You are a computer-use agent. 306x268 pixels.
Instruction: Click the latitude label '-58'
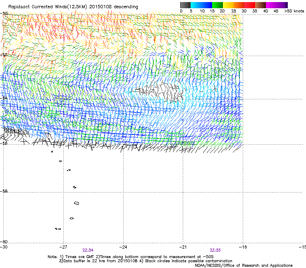click(x=4, y=191)
